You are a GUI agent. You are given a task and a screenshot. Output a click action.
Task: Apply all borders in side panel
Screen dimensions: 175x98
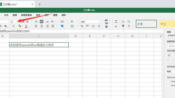click(169, 55)
